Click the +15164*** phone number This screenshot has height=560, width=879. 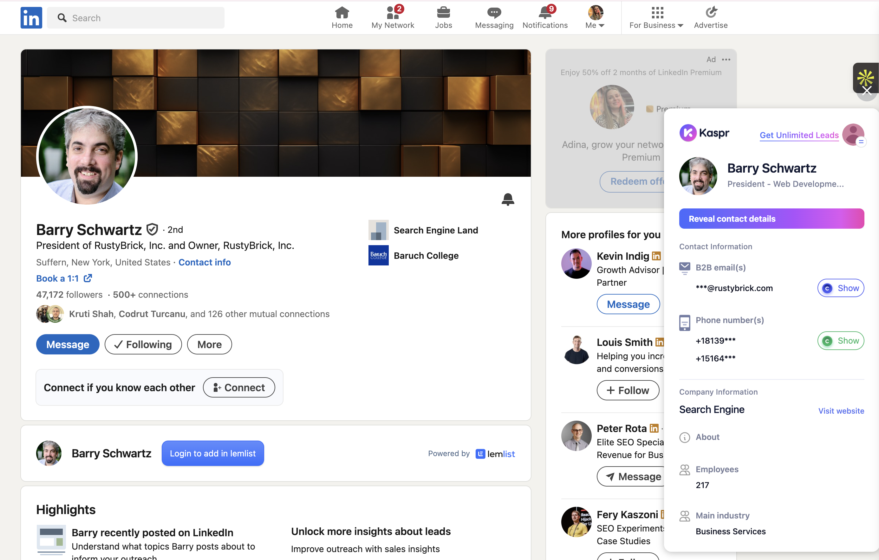coord(715,358)
